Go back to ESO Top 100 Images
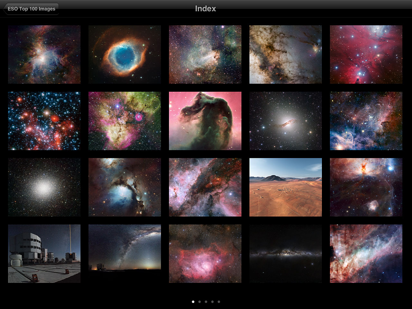Screen dimensions: 412x309 pyautogui.click(x=31, y=9)
